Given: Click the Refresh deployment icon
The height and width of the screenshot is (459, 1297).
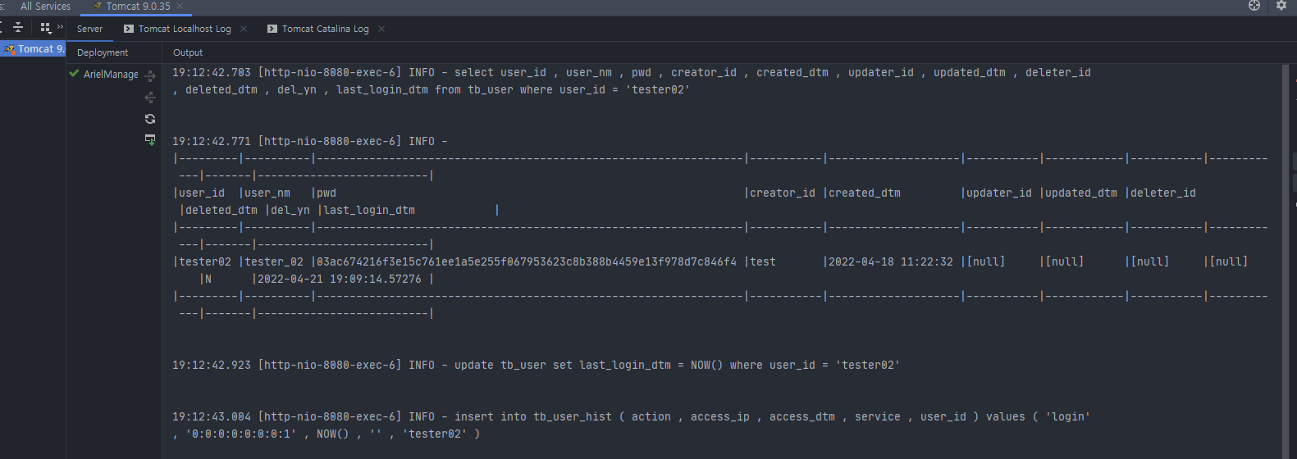Looking at the screenshot, I should [x=150, y=119].
